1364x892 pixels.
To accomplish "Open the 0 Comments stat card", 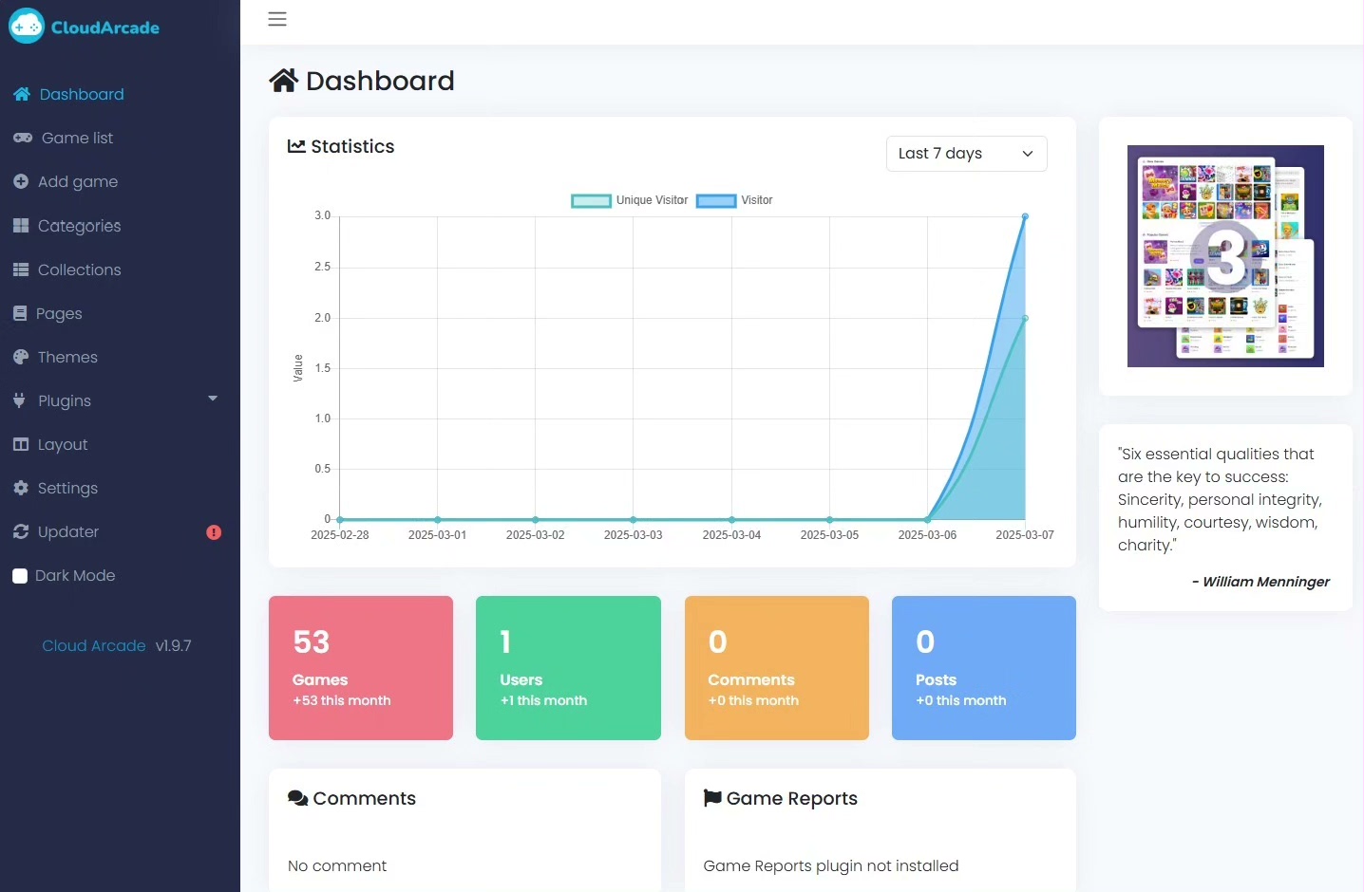I will (x=777, y=668).
